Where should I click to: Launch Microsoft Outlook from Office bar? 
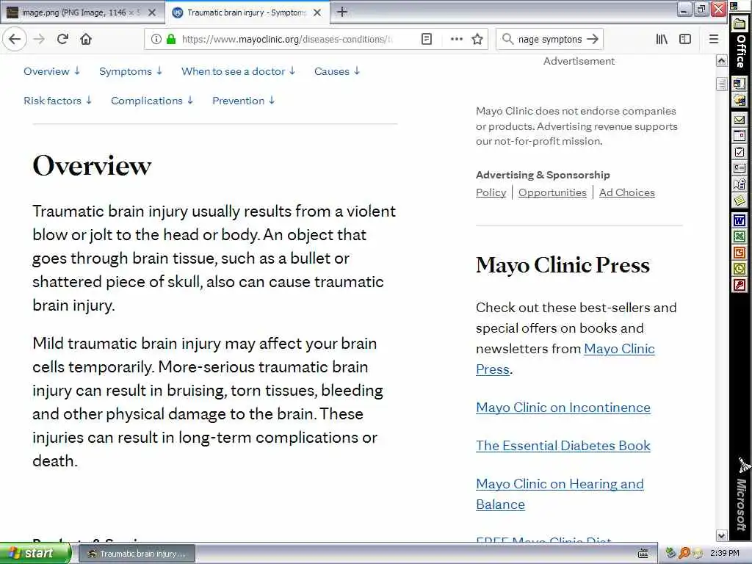[739, 269]
